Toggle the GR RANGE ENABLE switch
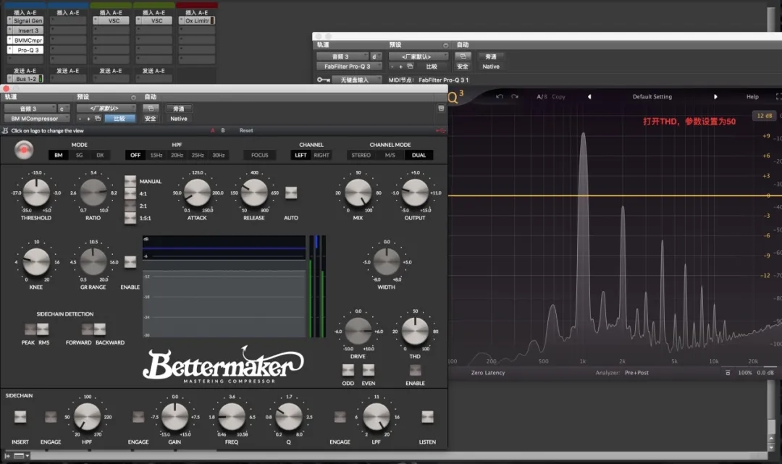 click(130, 262)
